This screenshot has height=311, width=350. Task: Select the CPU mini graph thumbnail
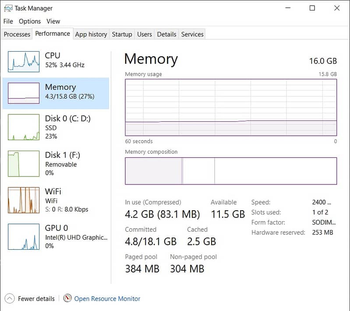coord(24,61)
